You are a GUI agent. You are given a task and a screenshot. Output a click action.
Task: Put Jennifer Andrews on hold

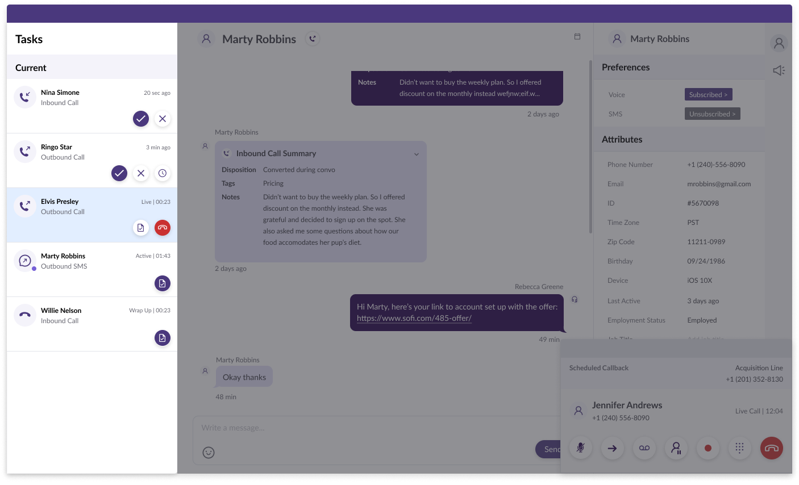[676, 448]
